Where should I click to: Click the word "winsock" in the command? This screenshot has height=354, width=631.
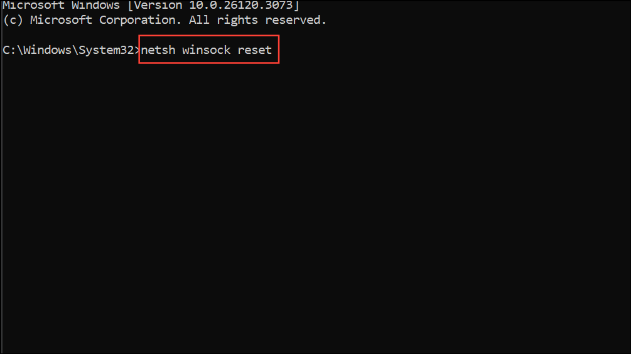[207, 49]
